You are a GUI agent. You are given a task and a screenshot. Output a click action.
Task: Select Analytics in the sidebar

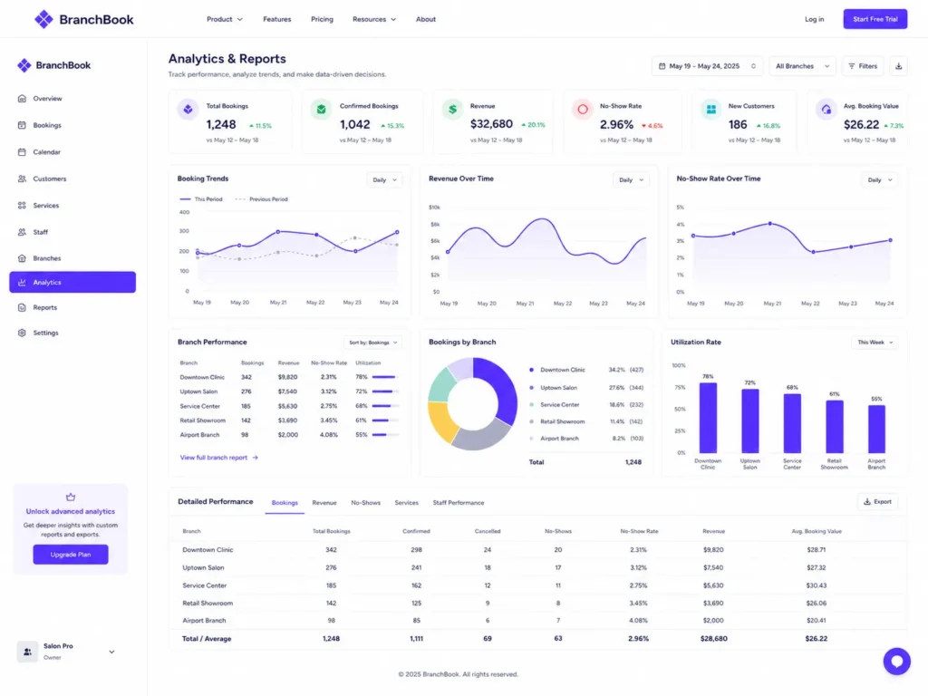[72, 283]
